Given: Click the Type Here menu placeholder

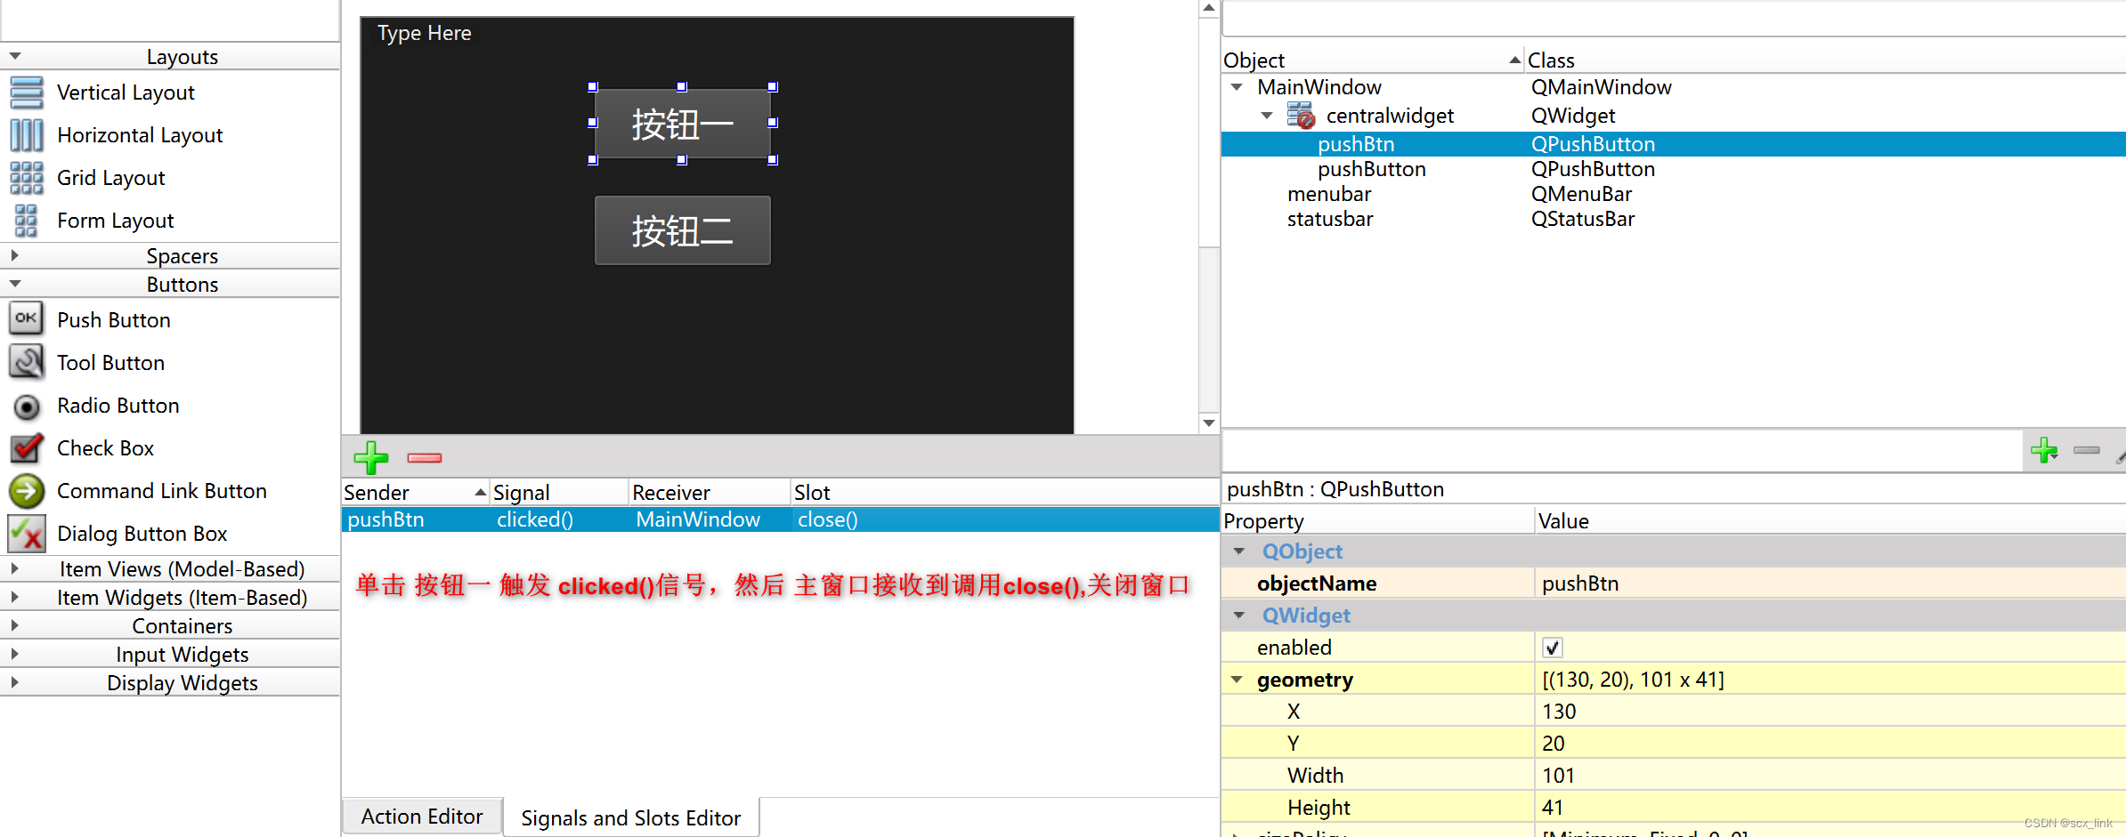Looking at the screenshot, I should (425, 33).
